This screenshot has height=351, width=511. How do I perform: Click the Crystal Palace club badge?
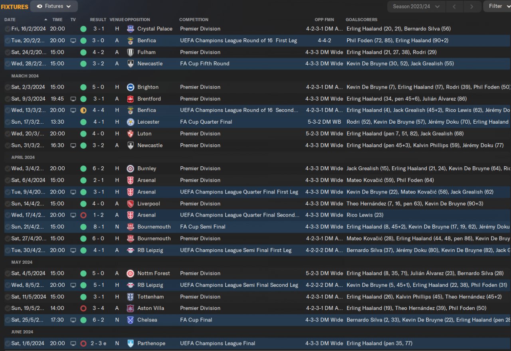click(131, 29)
